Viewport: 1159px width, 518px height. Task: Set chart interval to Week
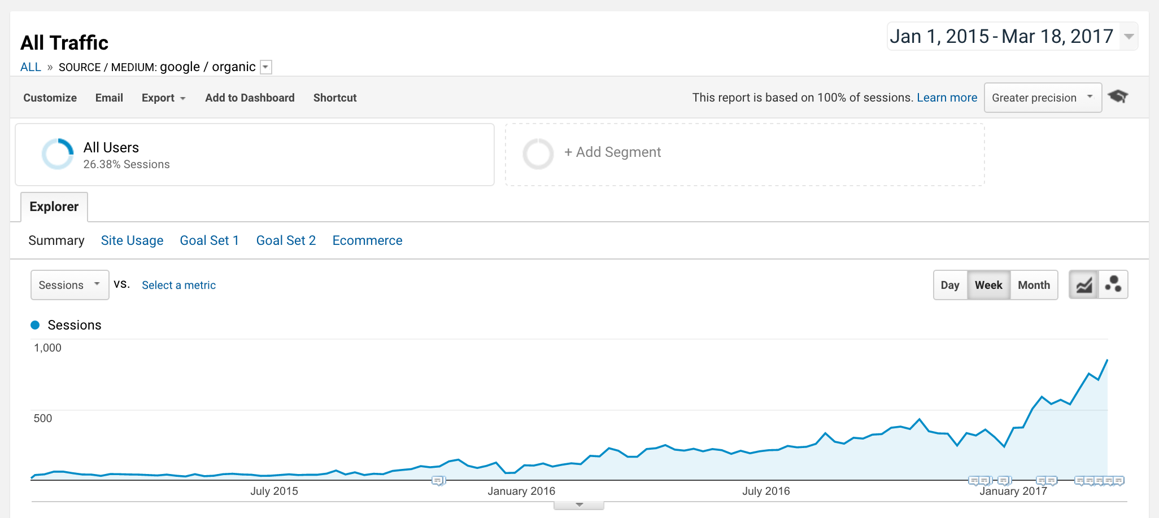pyautogui.click(x=988, y=285)
